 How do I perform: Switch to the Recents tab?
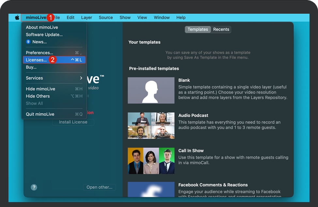221,29
